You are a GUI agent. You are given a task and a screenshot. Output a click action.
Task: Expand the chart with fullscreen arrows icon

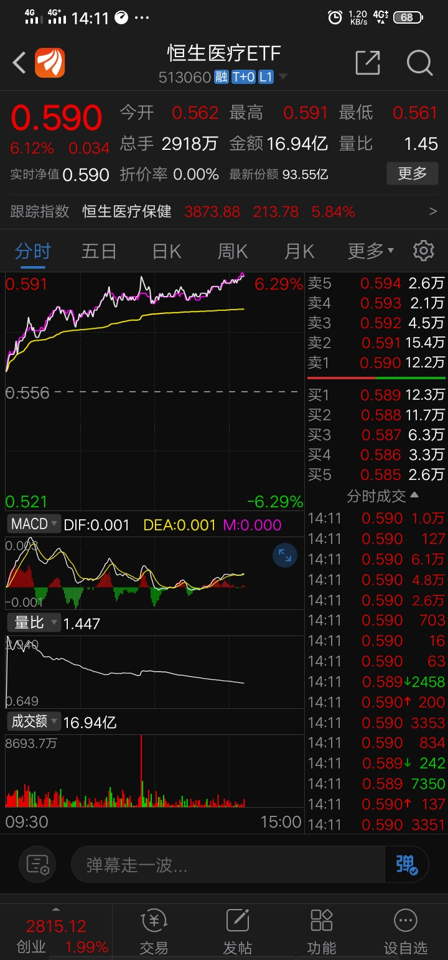click(x=286, y=555)
